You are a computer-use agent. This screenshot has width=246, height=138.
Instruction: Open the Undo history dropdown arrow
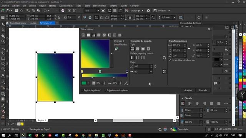49,11
